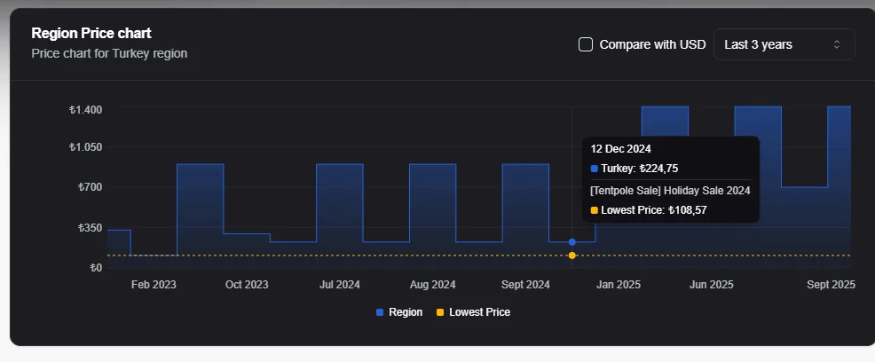This screenshot has width=875, height=362.
Task: Click the Sept 2025 axis label
Action: pos(832,285)
